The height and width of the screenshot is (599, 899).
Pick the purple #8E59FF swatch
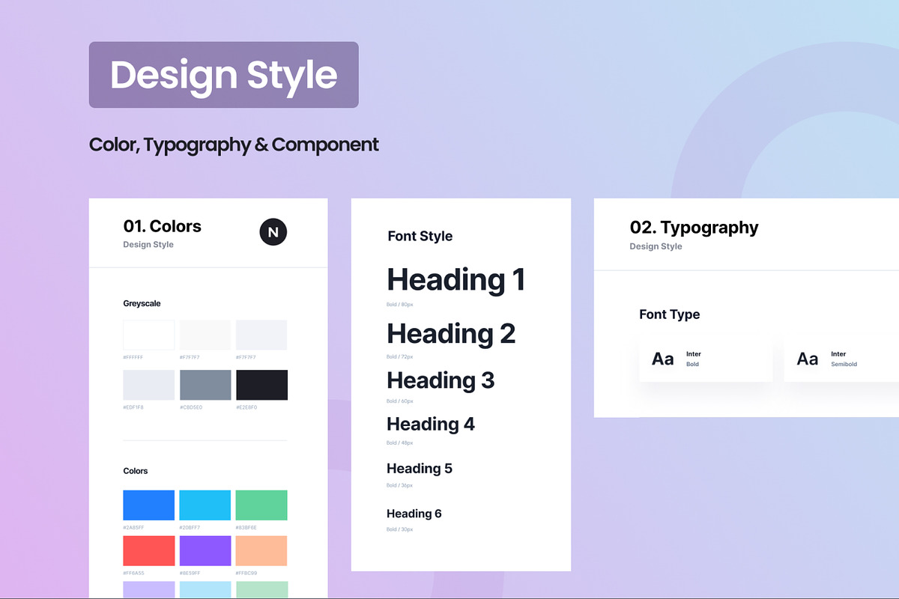point(205,550)
